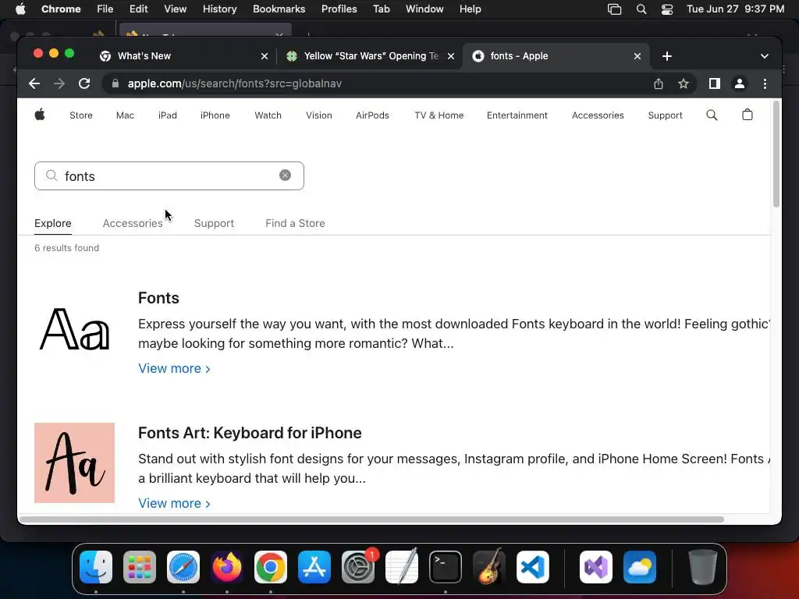
Task: Select the Accessories results tab
Action: tap(133, 223)
